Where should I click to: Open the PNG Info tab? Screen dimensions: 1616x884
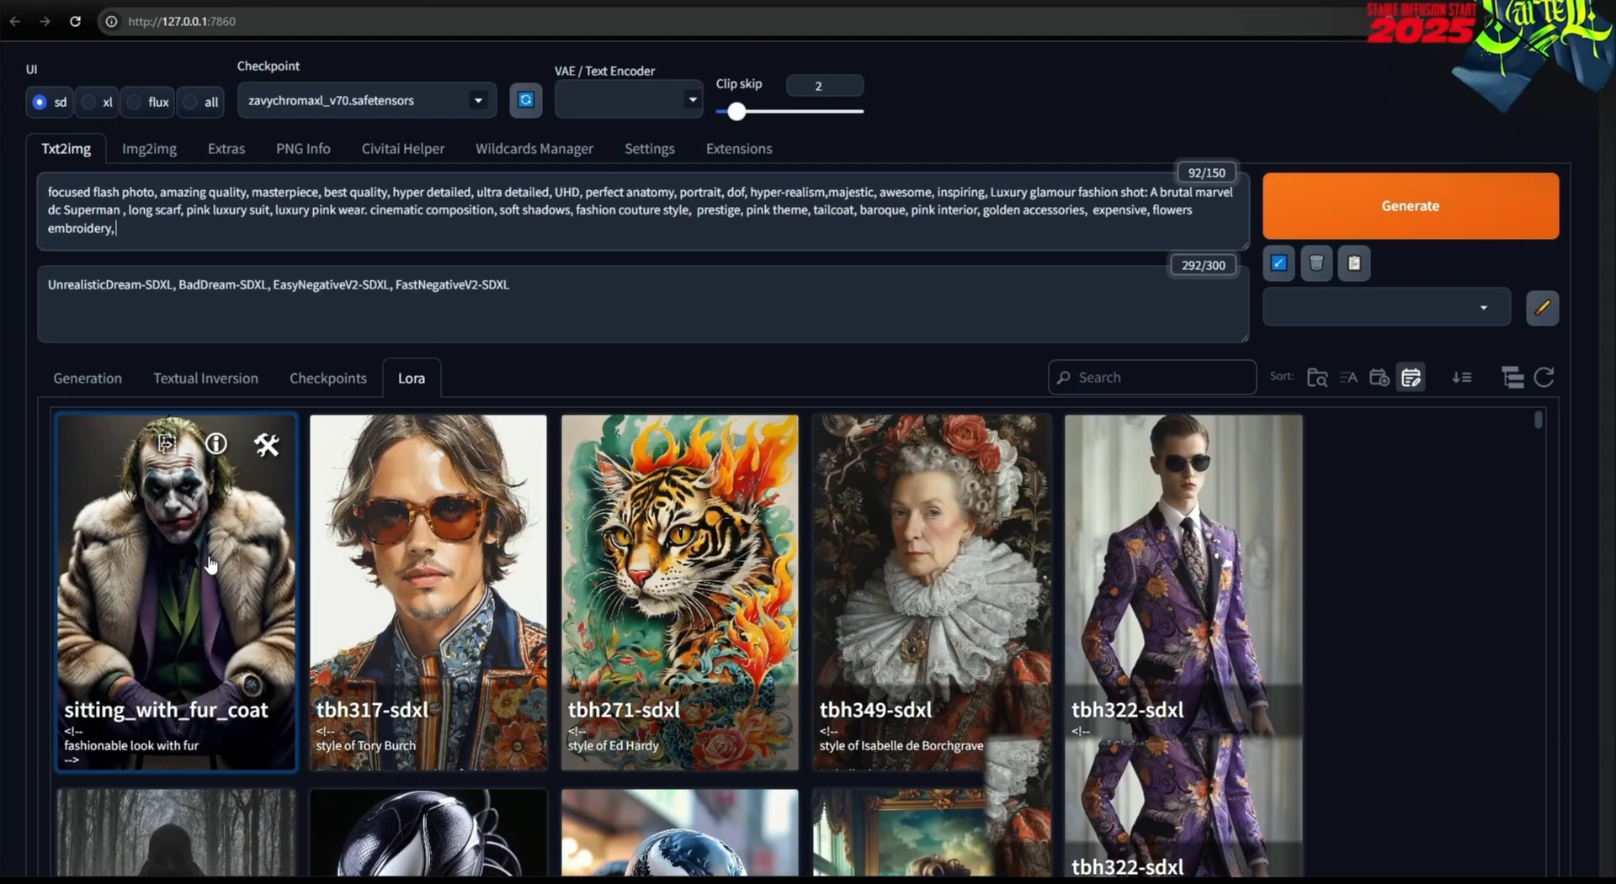[x=303, y=149]
